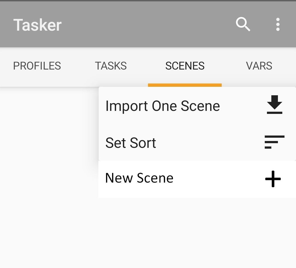The height and width of the screenshot is (268, 296).
Task: Click the sort lines icon
Action: [274, 142]
